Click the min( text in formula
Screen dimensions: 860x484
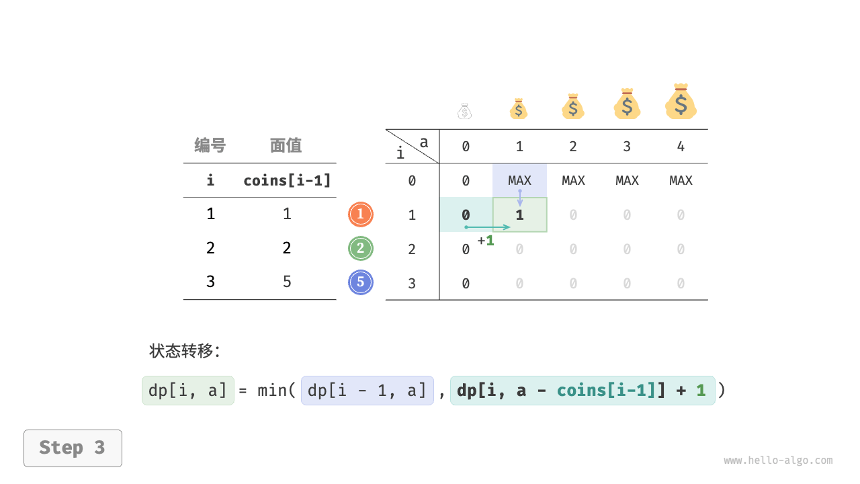(x=276, y=391)
